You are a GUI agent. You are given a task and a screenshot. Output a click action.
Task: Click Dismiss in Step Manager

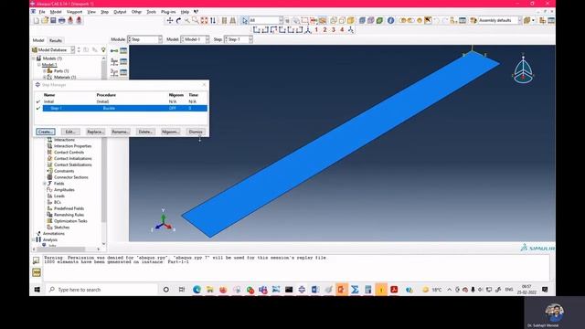click(196, 132)
